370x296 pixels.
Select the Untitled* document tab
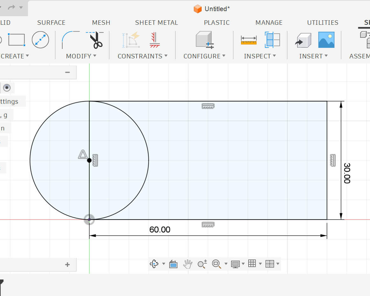[x=211, y=9]
